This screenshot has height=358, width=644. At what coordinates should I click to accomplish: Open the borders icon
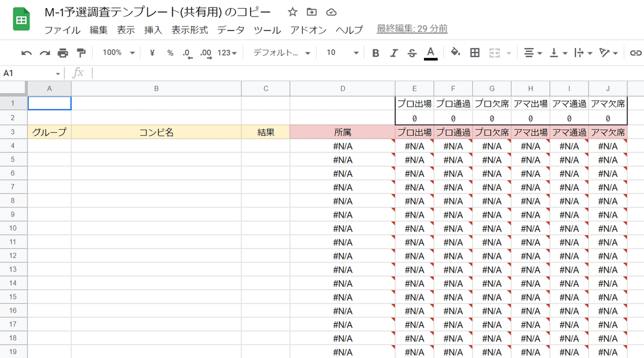point(475,53)
